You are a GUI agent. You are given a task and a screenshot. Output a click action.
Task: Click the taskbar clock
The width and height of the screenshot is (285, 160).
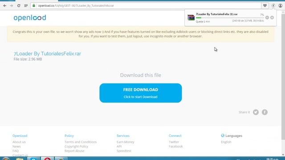pyautogui.click(x=272, y=159)
